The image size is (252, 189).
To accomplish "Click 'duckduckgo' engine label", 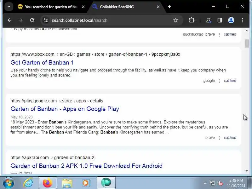I will 193,34.
